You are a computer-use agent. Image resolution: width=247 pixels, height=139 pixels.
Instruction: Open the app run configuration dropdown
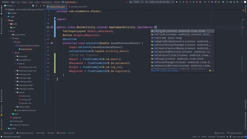pos(136,2)
